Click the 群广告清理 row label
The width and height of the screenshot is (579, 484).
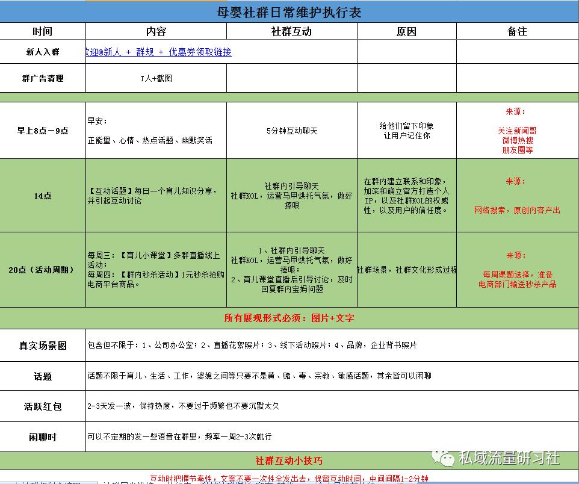[x=42, y=78]
